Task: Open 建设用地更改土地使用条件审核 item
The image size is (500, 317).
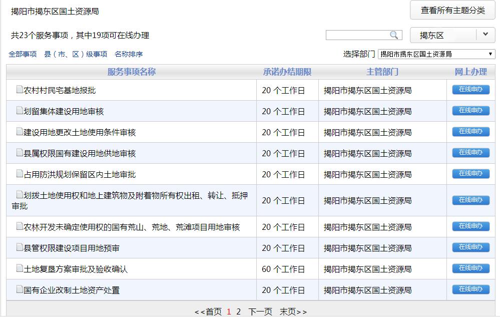Action: (80, 133)
